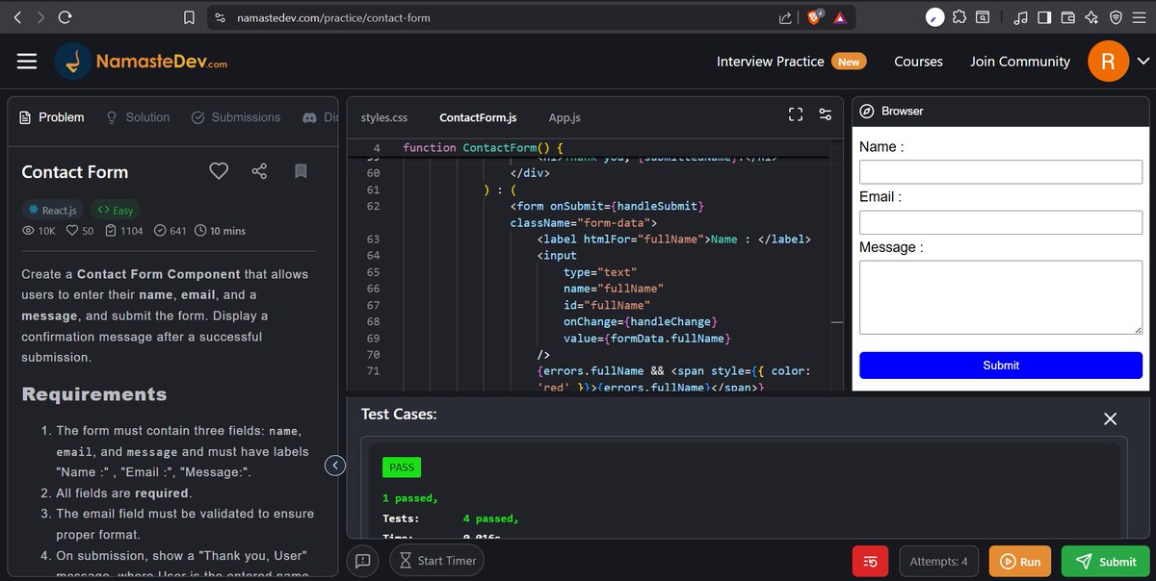Open Brave Rewards triangle icon
This screenshot has width=1156, height=581.
(x=840, y=17)
